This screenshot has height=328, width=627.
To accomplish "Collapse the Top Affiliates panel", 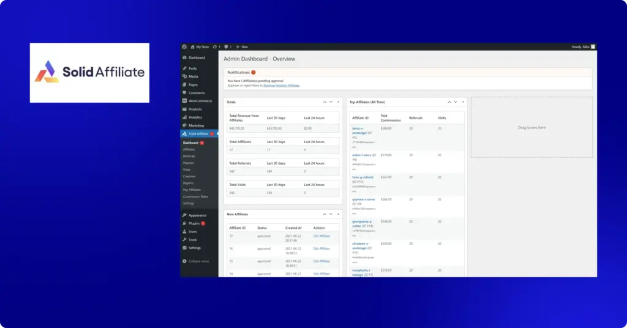I will click(463, 102).
